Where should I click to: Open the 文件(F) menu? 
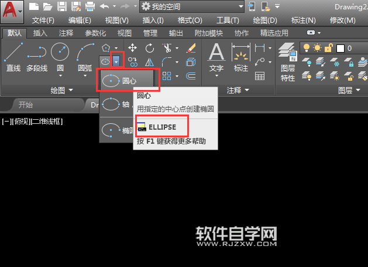tap(43, 20)
